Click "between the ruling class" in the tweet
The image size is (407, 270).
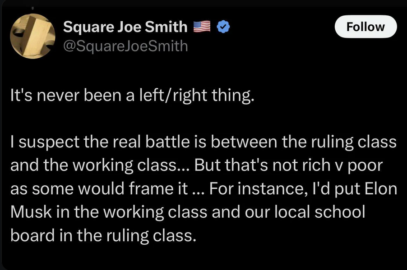(x=303, y=142)
